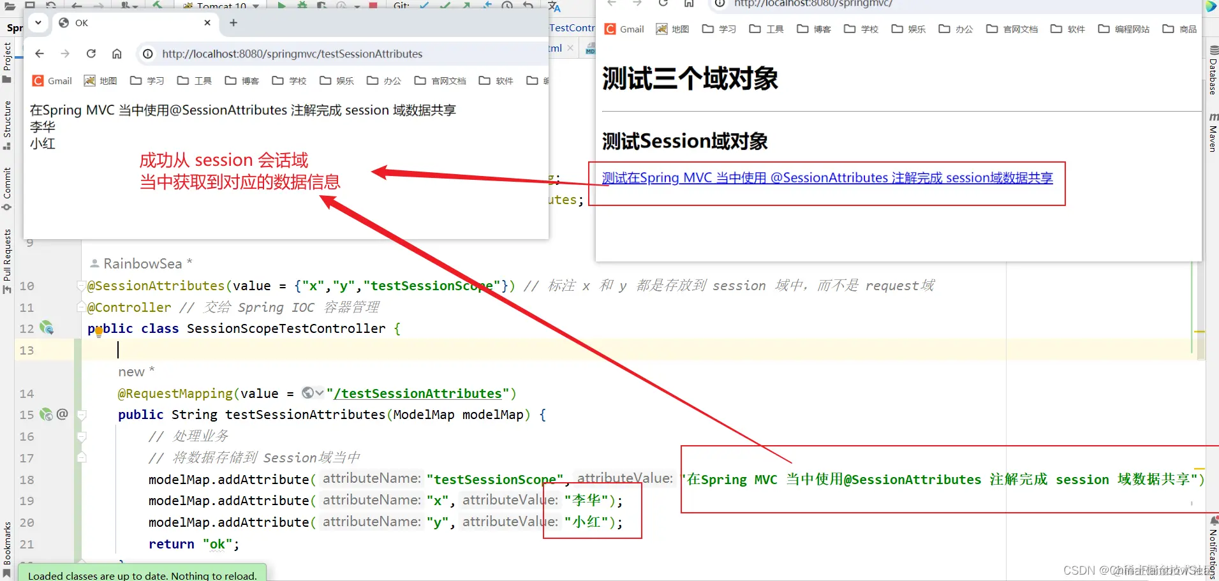
Task: Expand 博客 bookmark folder in left browser
Action: pos(242,81)
